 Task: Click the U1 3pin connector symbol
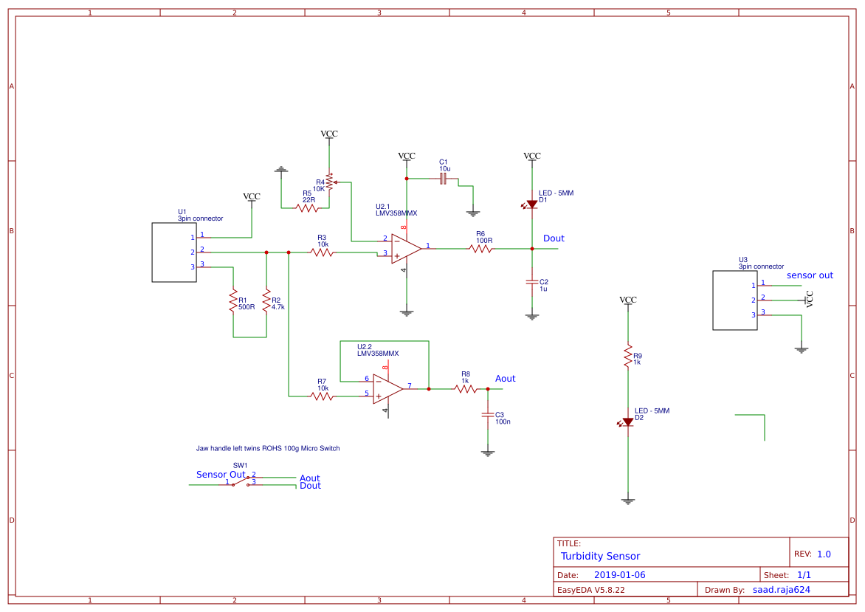pos(173,251)
